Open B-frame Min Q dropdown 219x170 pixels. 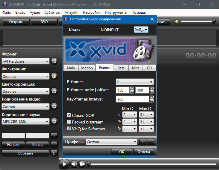point(129,129)
